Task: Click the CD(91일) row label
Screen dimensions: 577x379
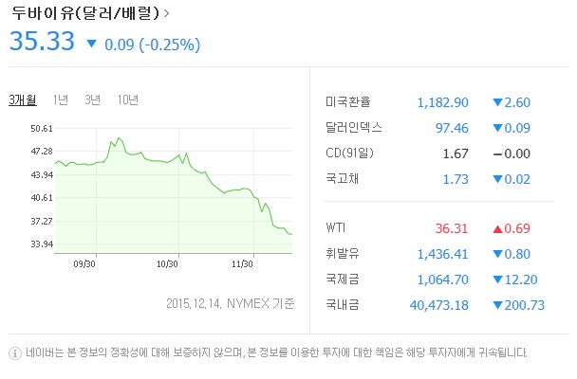Action: [x=351, y=153]
